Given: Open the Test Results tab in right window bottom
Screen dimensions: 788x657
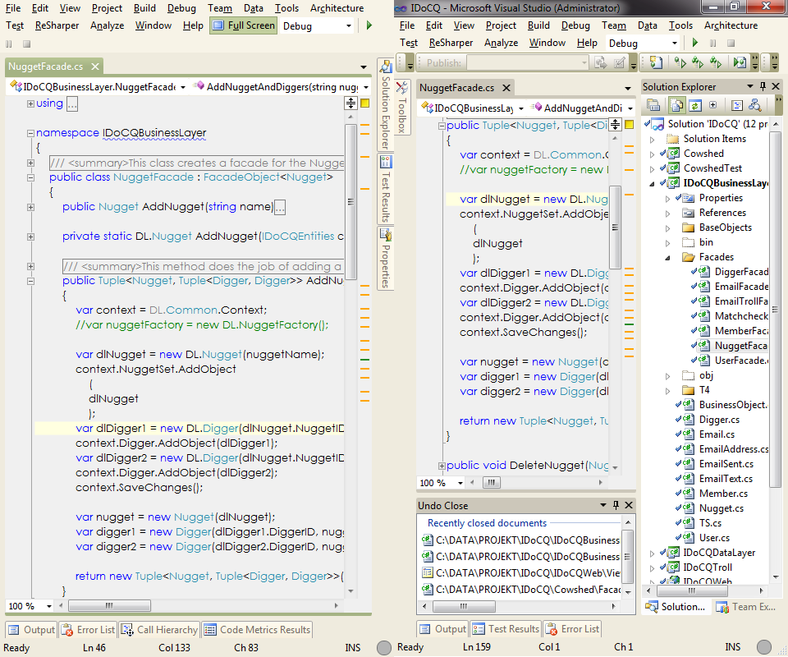Looking at the screenshot, I should click(x=506, y=629).
